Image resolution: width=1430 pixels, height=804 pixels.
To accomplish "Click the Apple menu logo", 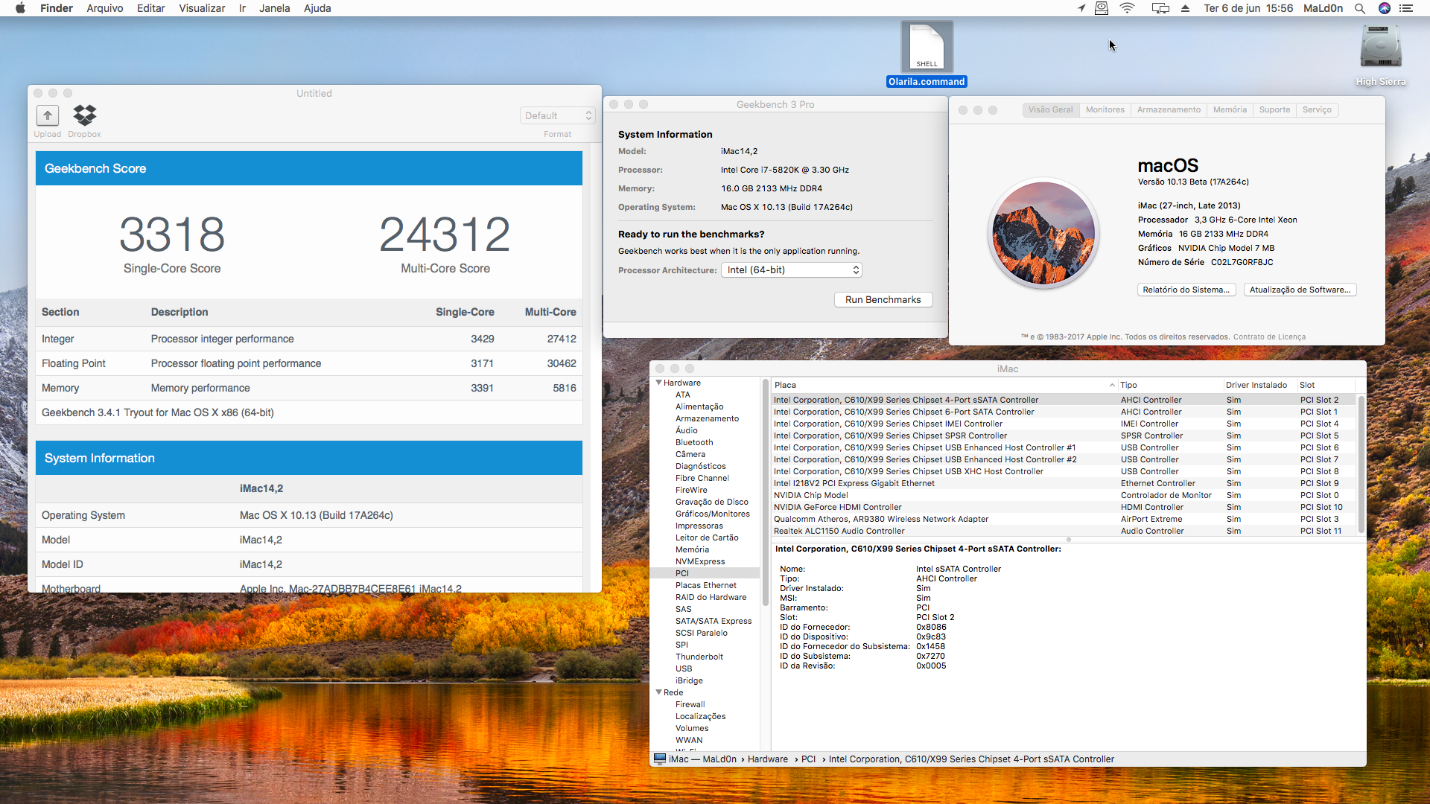I will [x=20, y=8].
